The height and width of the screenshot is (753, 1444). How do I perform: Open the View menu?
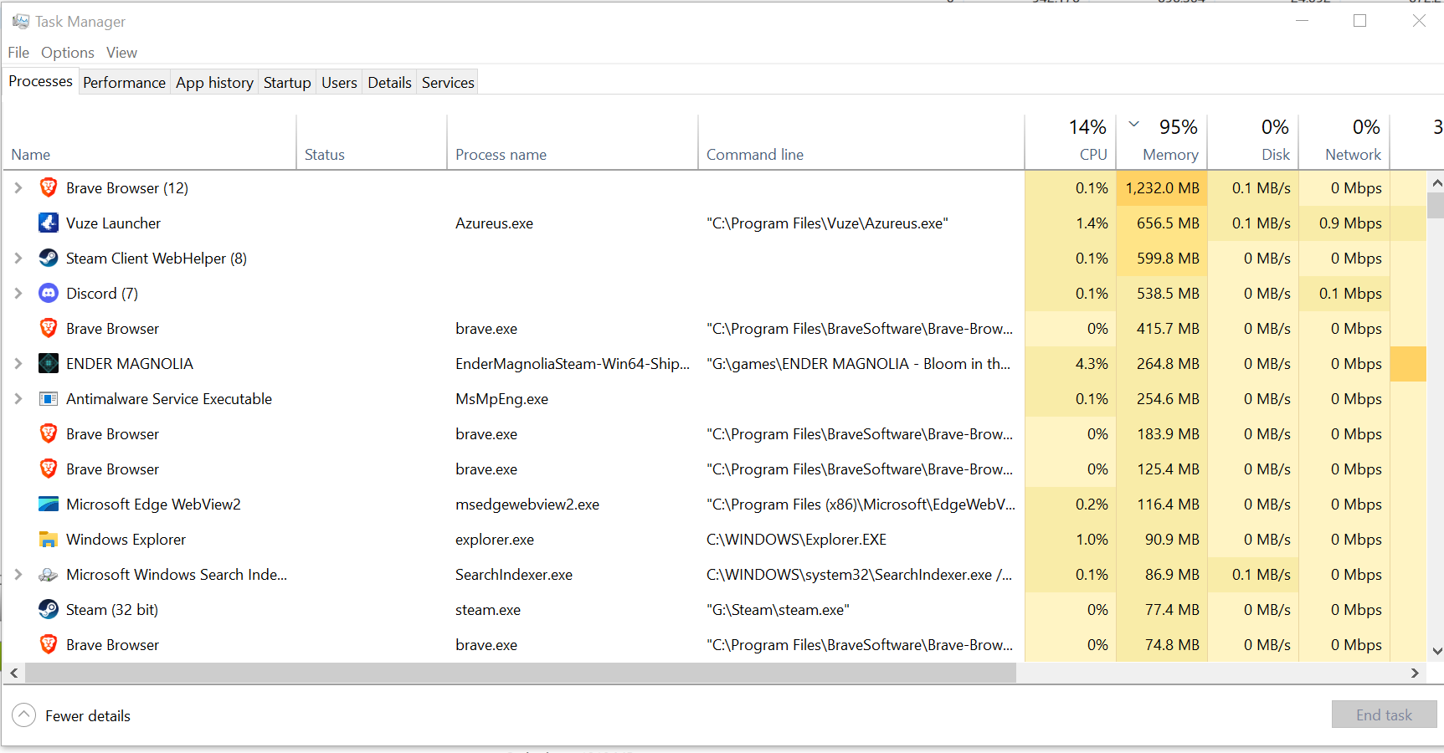click(x=121, y=52)
